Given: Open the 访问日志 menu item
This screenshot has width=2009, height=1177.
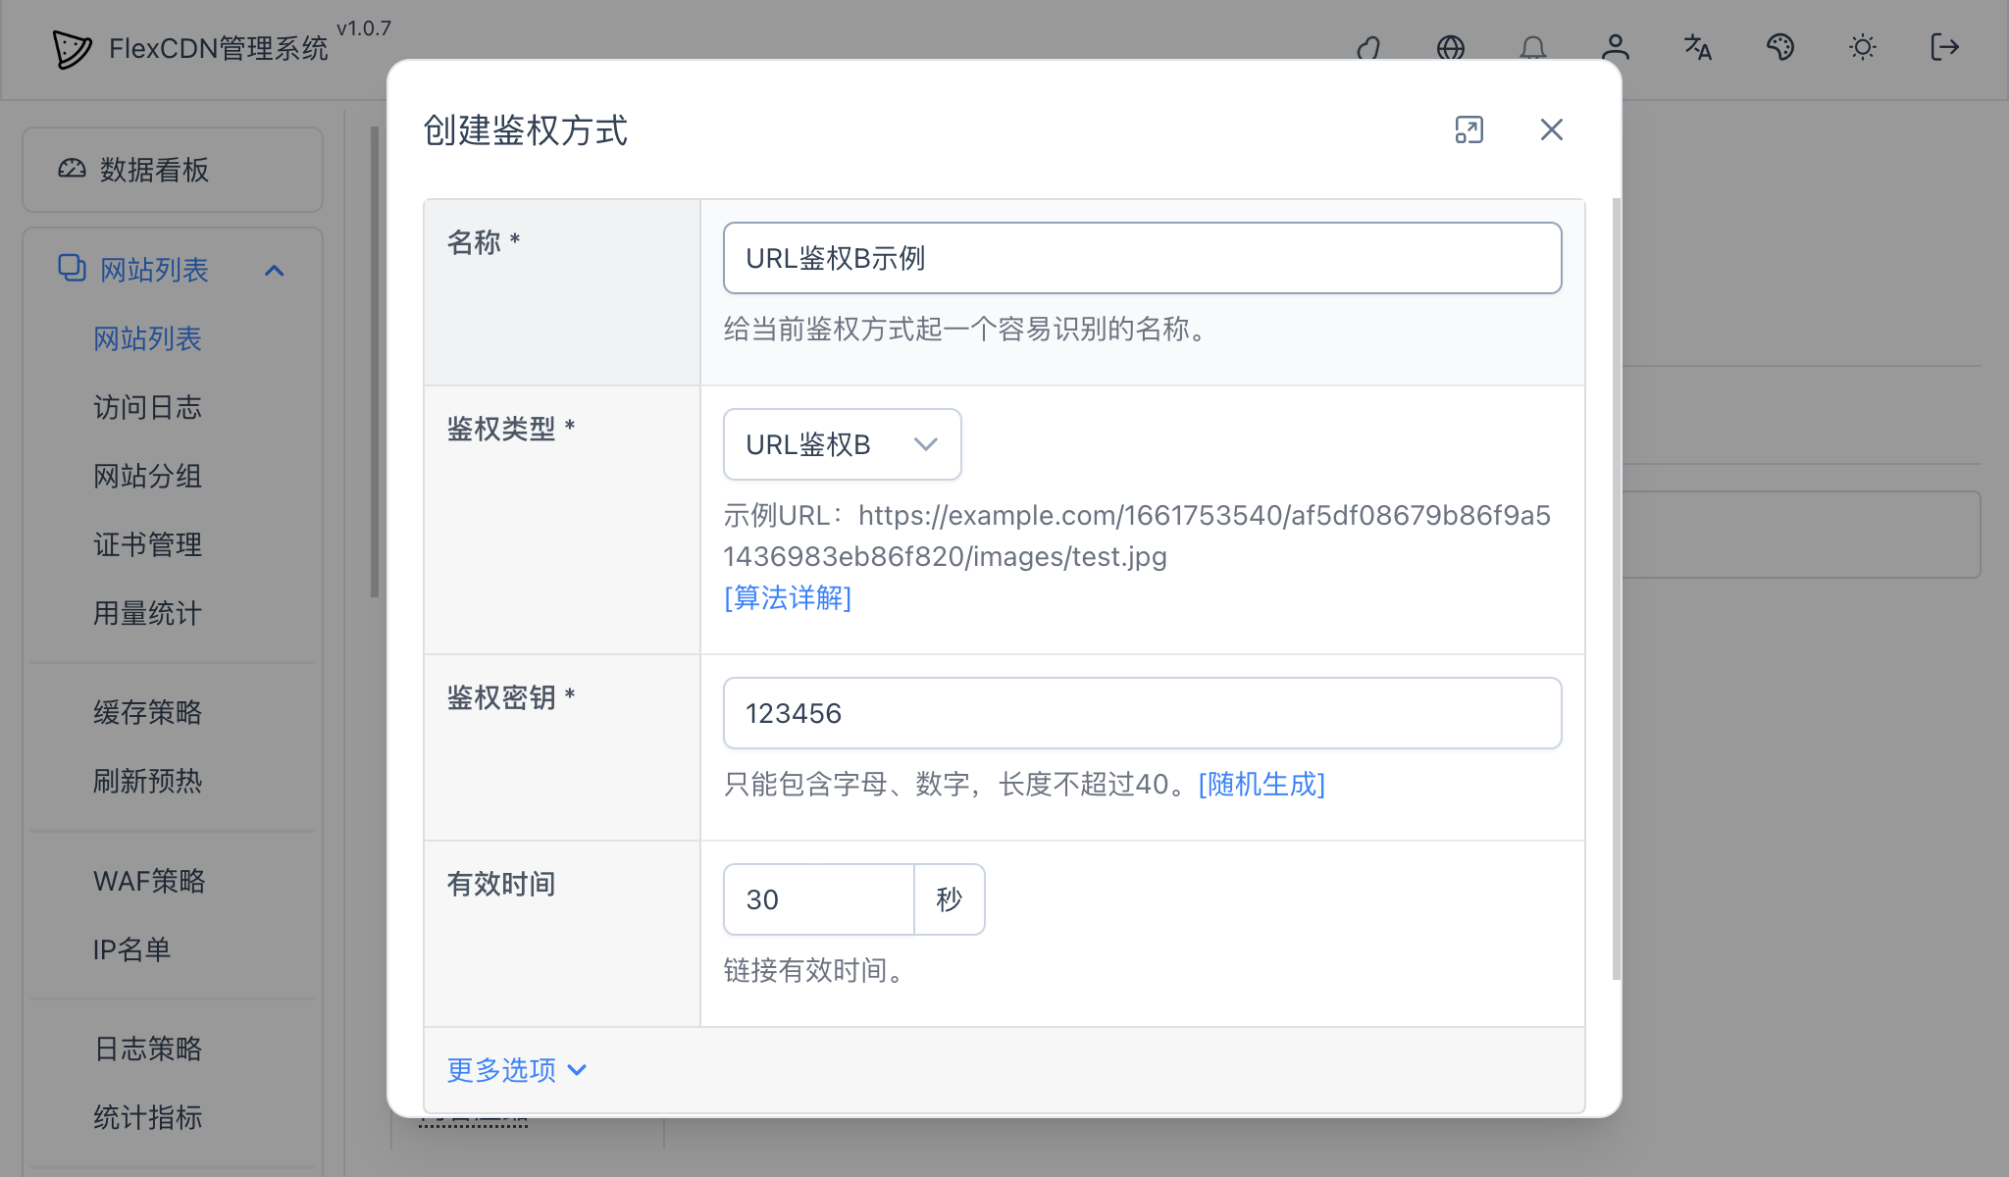Looking at the screenshot, I should click(x=148, y=408).
